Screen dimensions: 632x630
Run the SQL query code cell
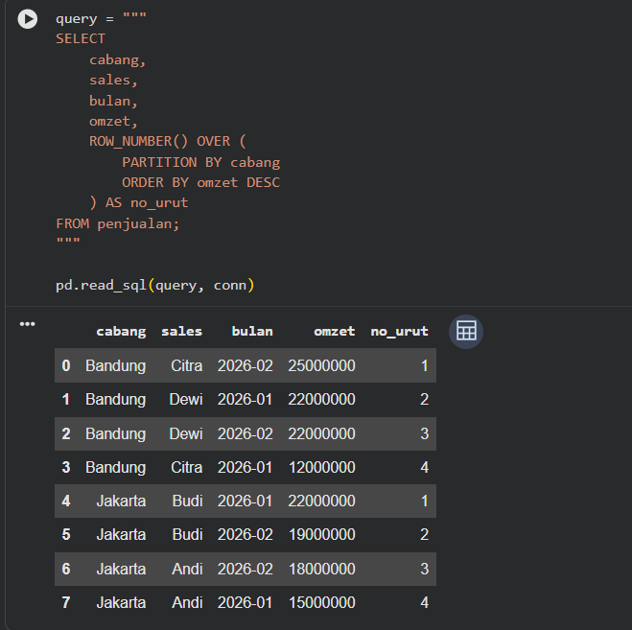[28, 19]
